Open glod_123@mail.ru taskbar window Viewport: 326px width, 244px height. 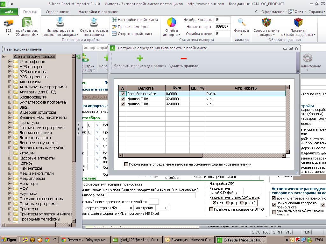[x=137, y=240]
